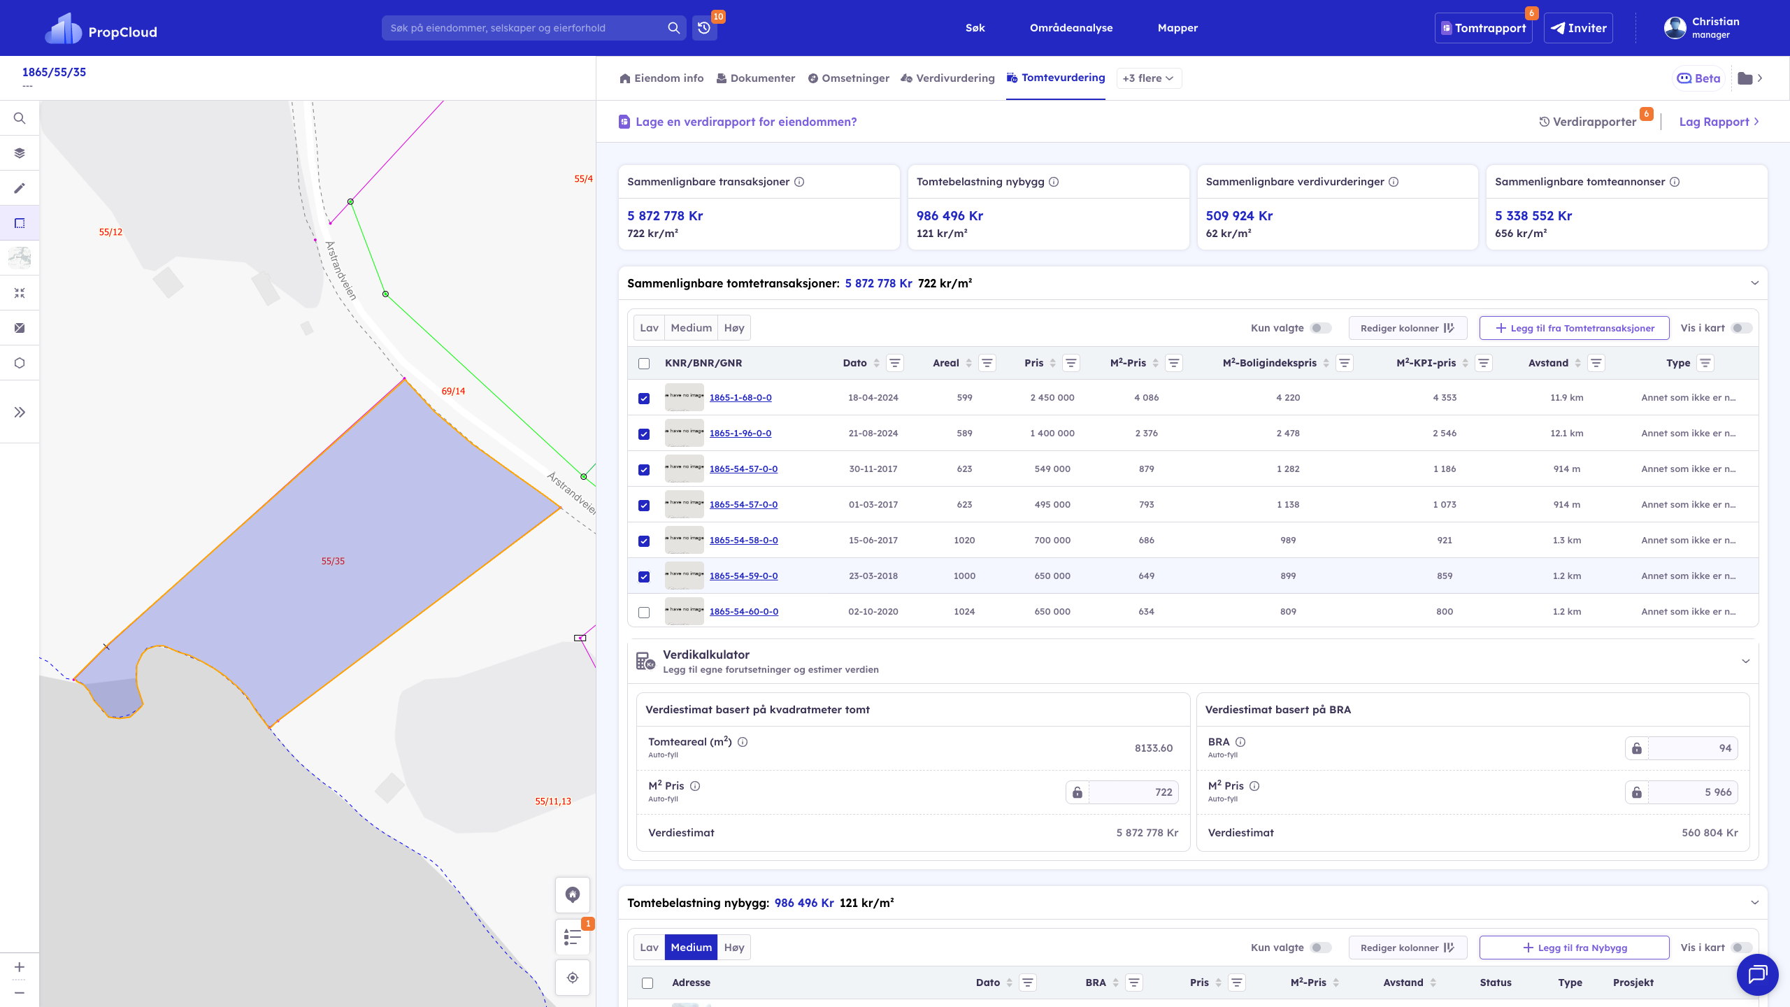Switch the basemap thumbnail
Viewport: 1790px width, 1007px height.
20,258
